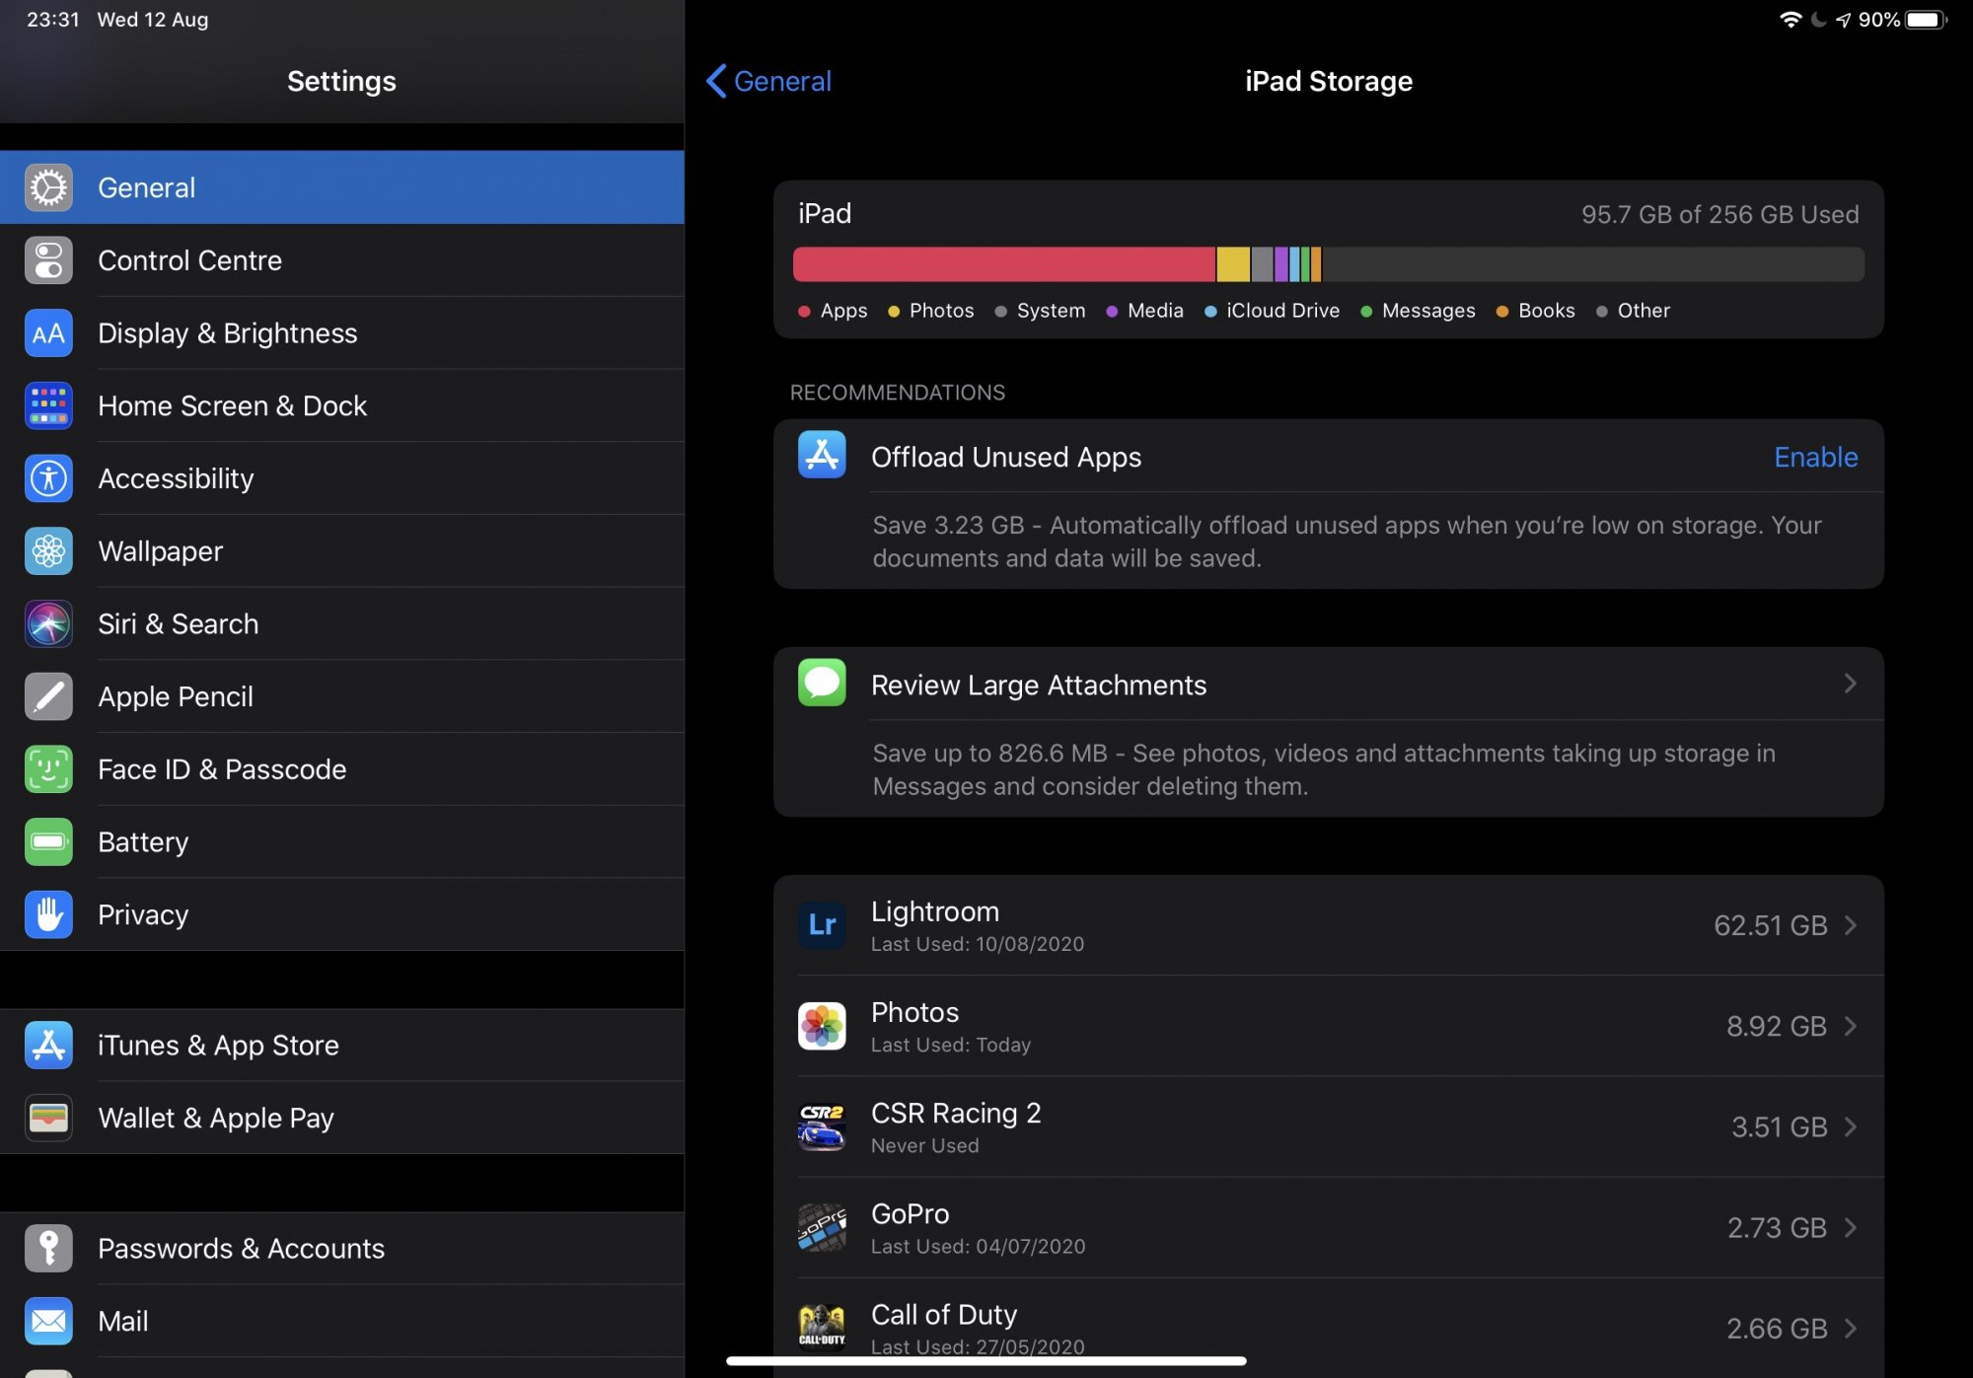
Task: Tap the iPad Storage page title
Action: pyautogui.click(x=1329, y=81)
